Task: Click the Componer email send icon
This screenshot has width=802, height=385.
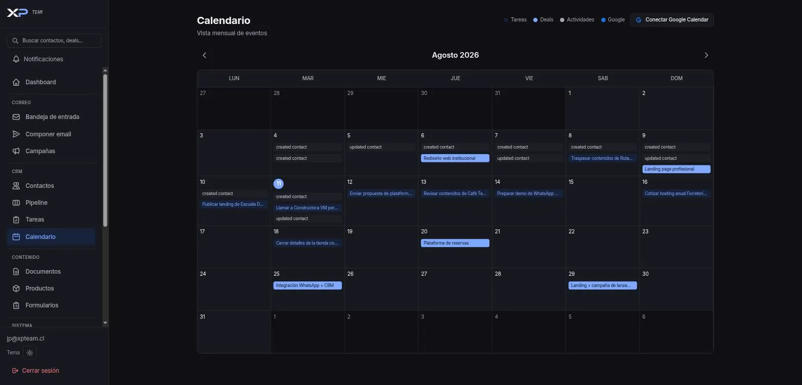Action: (x=16, y=134)
